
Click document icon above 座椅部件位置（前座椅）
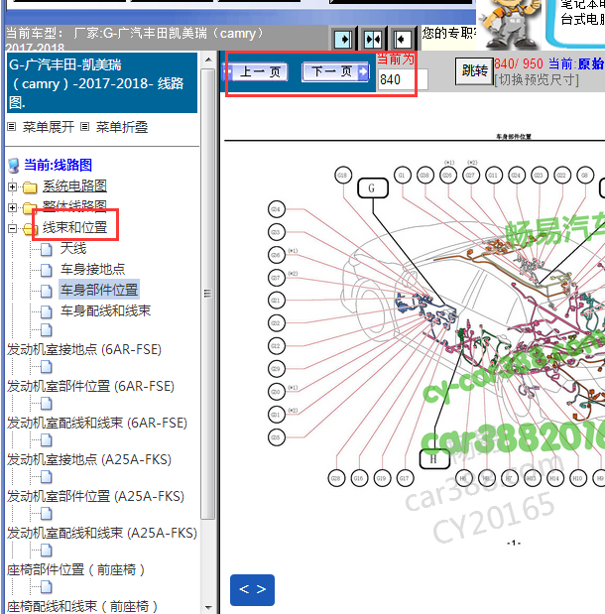[47, 551]
